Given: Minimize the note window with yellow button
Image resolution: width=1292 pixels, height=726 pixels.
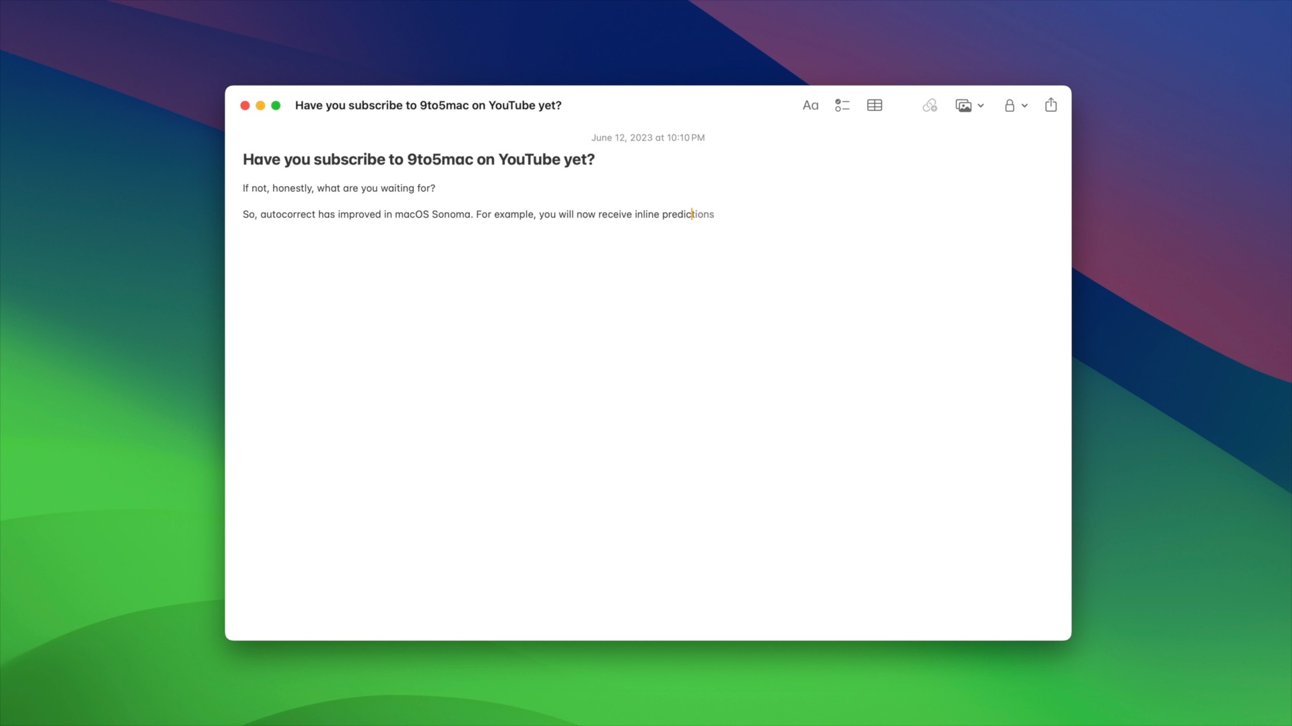Looking at the screenshot, I should click(260, 106).
